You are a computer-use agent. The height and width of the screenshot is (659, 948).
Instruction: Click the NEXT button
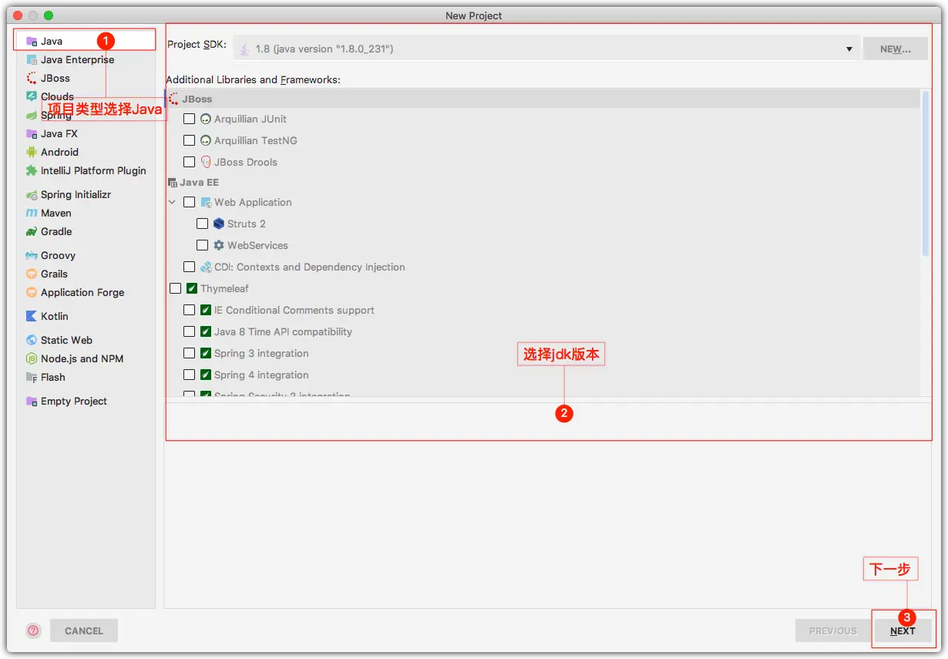coord(903,630)
